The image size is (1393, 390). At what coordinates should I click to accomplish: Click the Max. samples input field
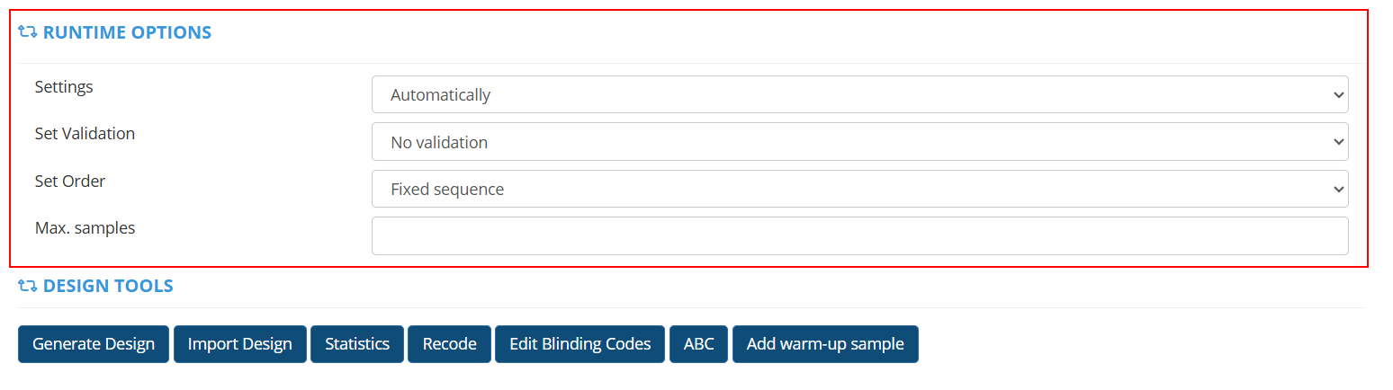coord(859,236)
